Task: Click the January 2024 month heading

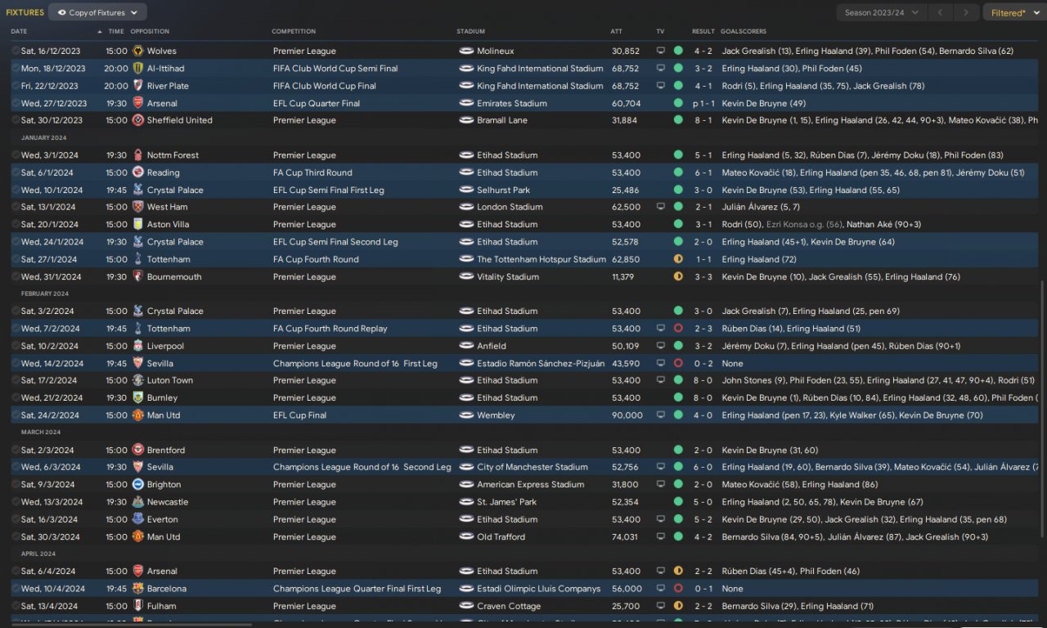Action: pos(43,137)
